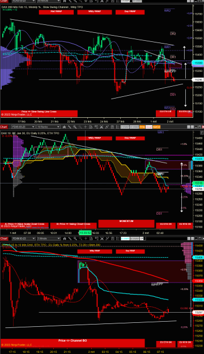Click Wkly VWAP button on bottom chart
Screen dimensions: 204x354
(x=95, y=251)
